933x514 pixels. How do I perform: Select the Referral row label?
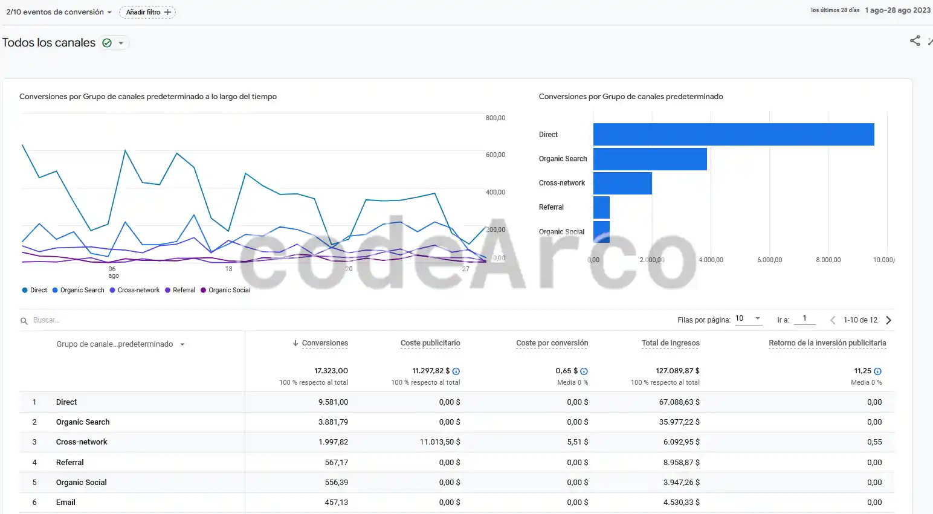click(70, 463)
